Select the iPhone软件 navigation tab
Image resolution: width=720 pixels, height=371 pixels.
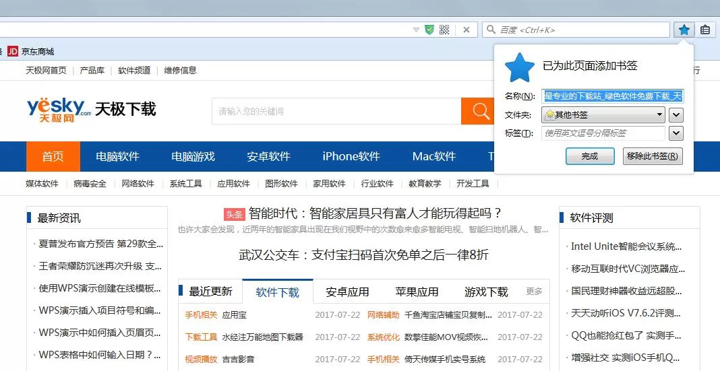pos(351,156)
